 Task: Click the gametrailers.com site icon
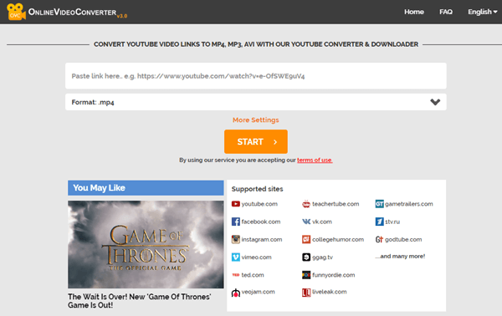click(x=379, y=204)
